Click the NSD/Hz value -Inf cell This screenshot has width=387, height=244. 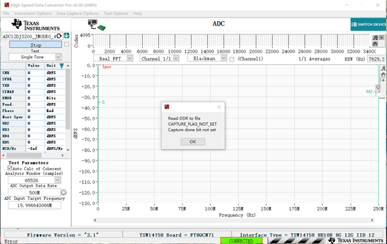(x=35, y=148)
